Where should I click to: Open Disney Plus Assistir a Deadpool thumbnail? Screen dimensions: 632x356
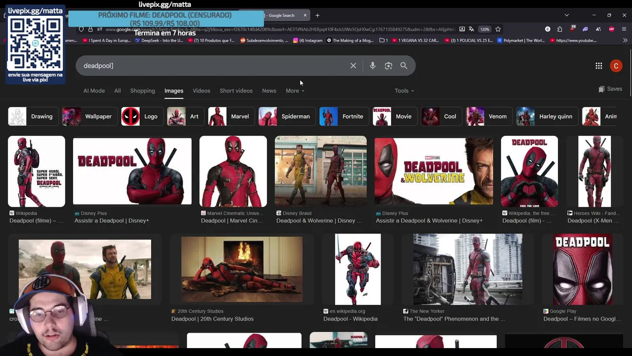(132, 172)
